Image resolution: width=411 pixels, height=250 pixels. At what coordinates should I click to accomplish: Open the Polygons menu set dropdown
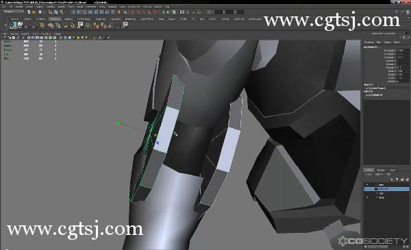click(x=14, y=12)
